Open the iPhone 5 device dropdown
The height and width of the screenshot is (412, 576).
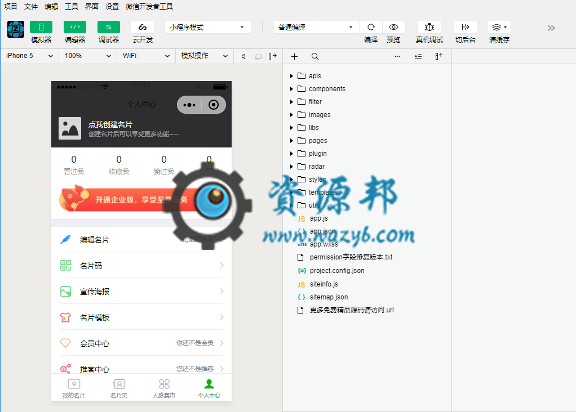pyautogui.click(x=29, y=56)
